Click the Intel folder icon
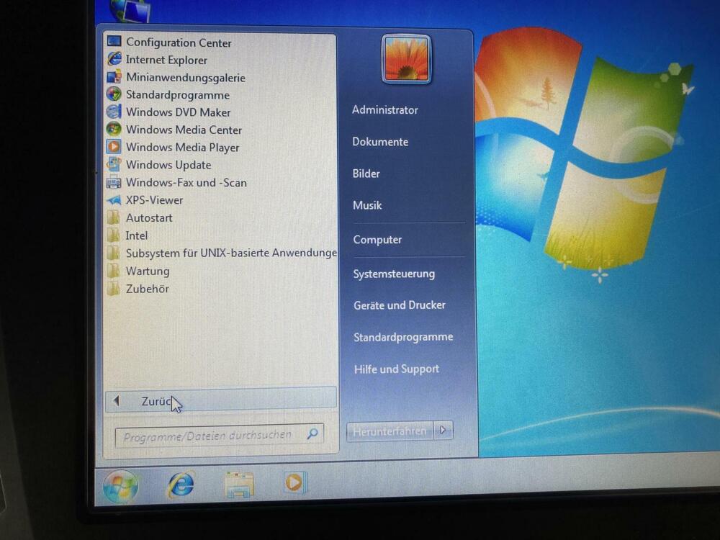The height and width of the screenshot is (540, 720). tap(114, 235)
